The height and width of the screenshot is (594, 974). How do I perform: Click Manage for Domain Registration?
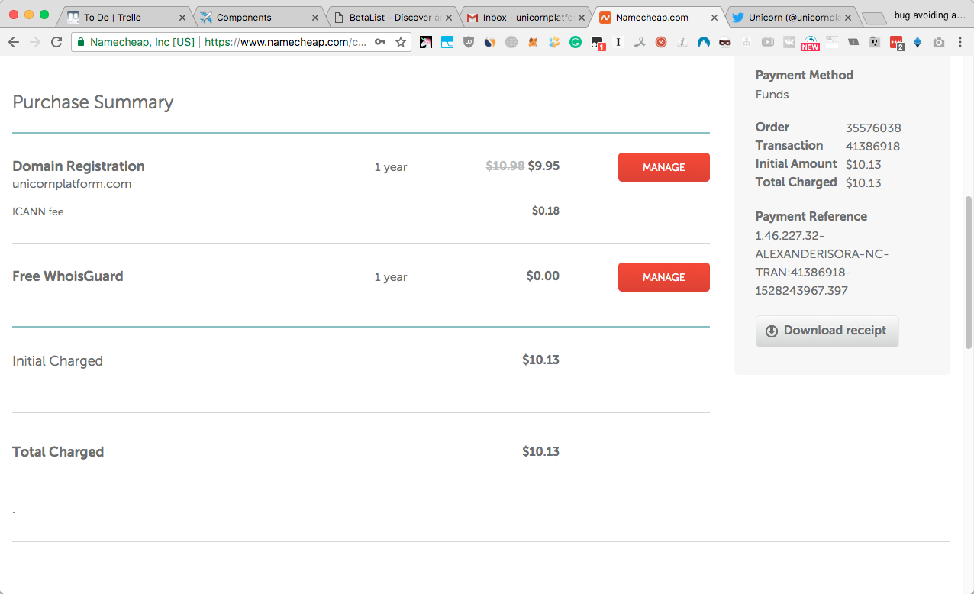pyautogui.click(x=663, y=167)
